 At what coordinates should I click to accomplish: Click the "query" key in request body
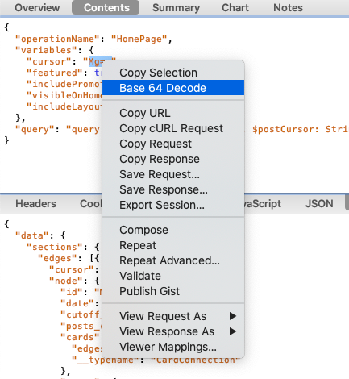(35, 130)
